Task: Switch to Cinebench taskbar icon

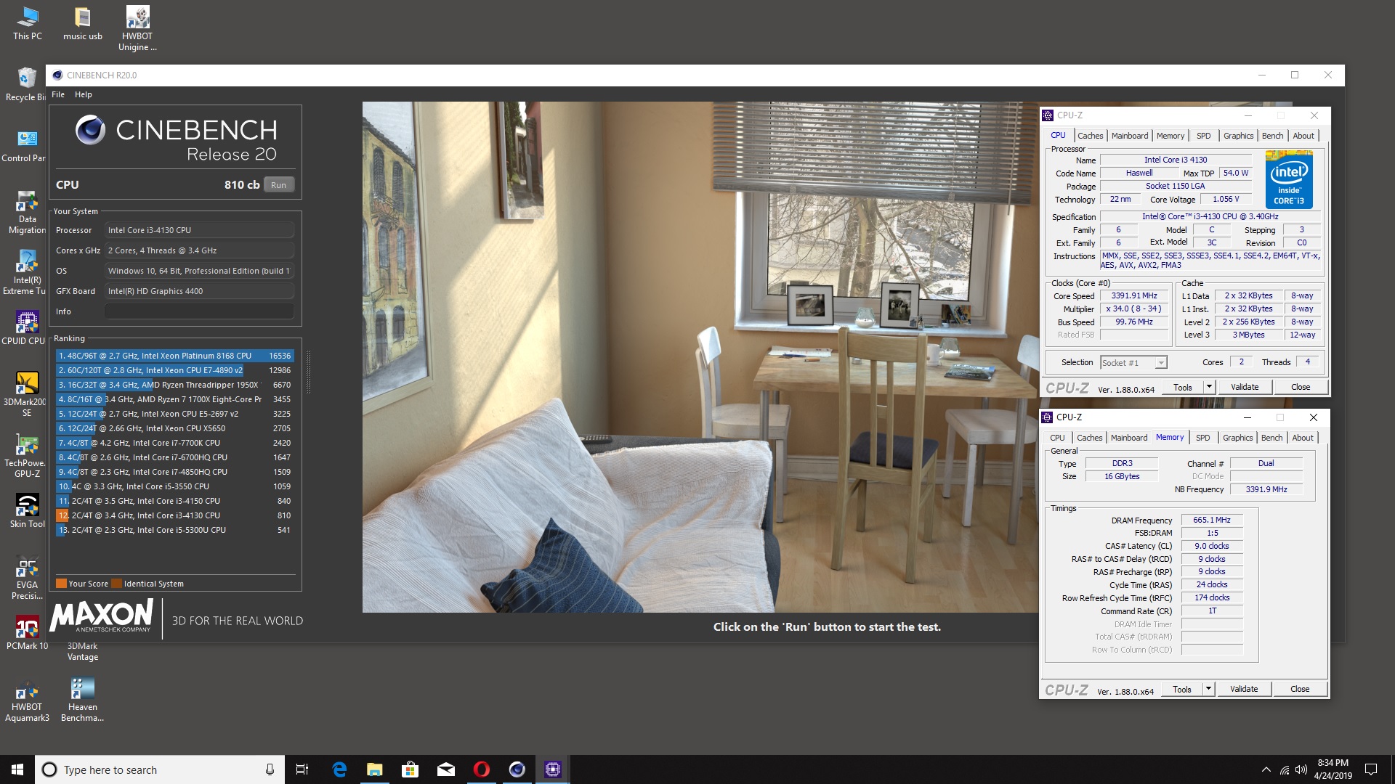Action: click(517, 769)
